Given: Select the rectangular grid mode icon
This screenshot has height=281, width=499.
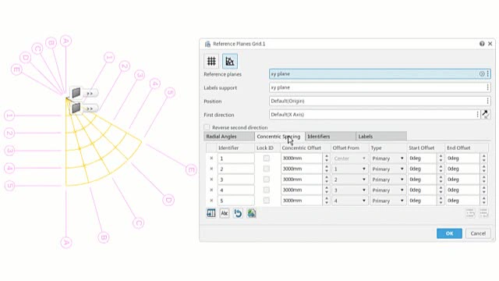Looking at the screenshot, I should [x=211, y=61].
